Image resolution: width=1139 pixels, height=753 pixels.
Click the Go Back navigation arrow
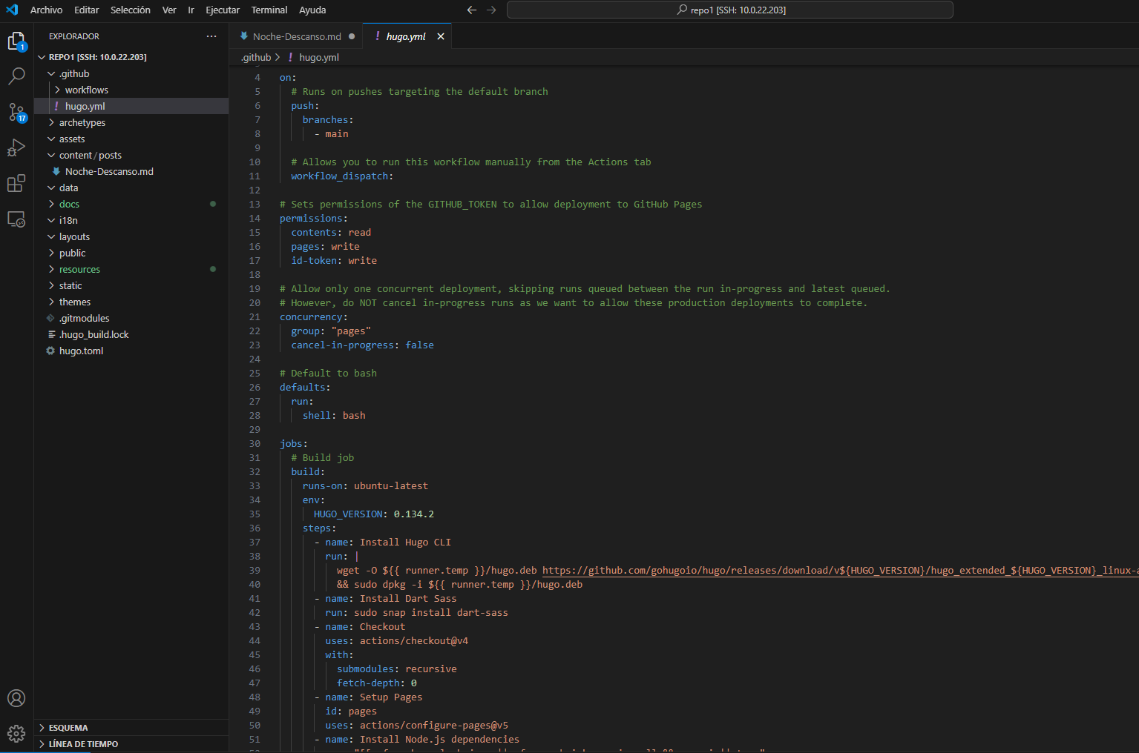tap(471, 10)
